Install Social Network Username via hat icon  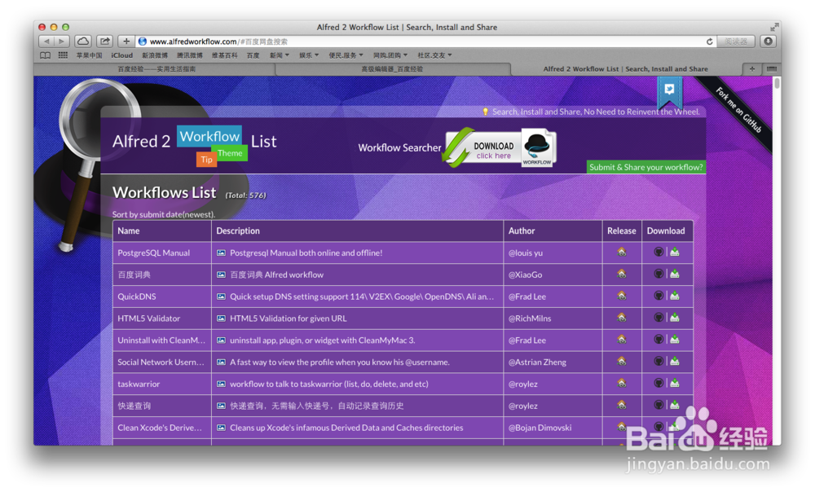[659, 361]
